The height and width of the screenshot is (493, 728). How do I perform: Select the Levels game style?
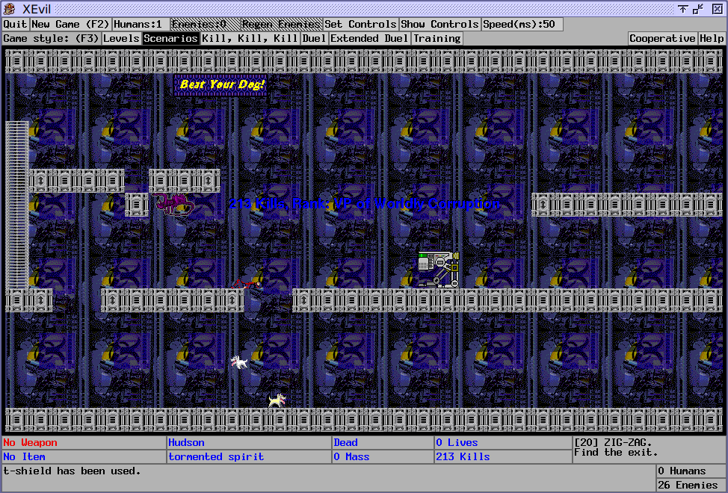click(x=121, y=39)
